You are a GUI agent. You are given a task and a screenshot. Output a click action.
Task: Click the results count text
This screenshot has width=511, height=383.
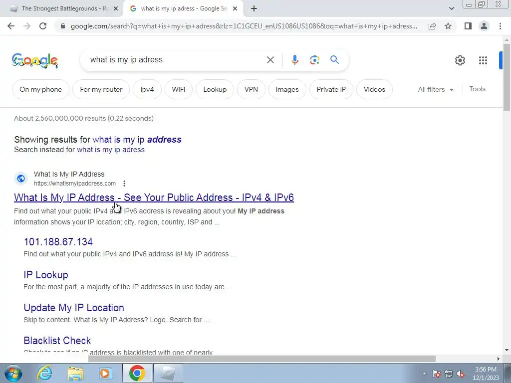84,118
